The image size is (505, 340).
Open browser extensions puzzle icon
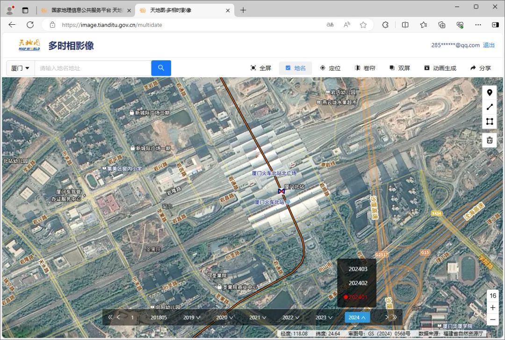[385, 25]
